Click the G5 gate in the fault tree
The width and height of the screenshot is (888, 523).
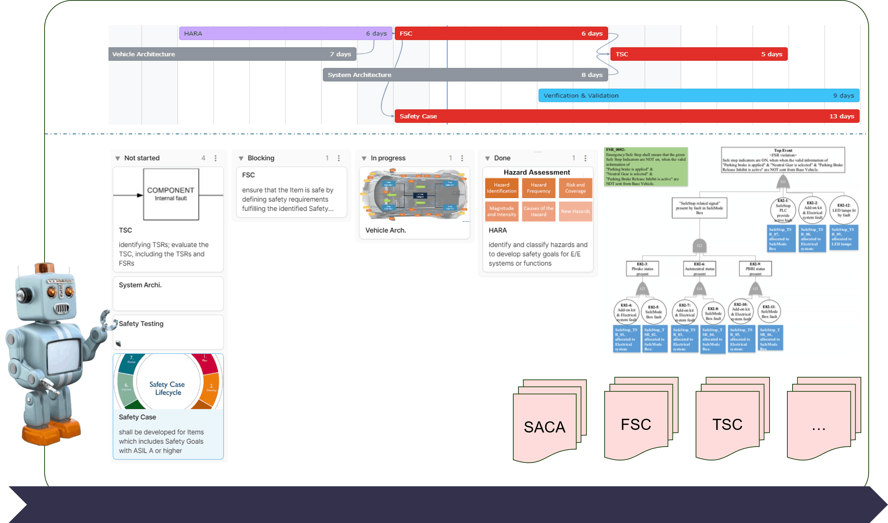pyautogui.click(x=755, y=289)
